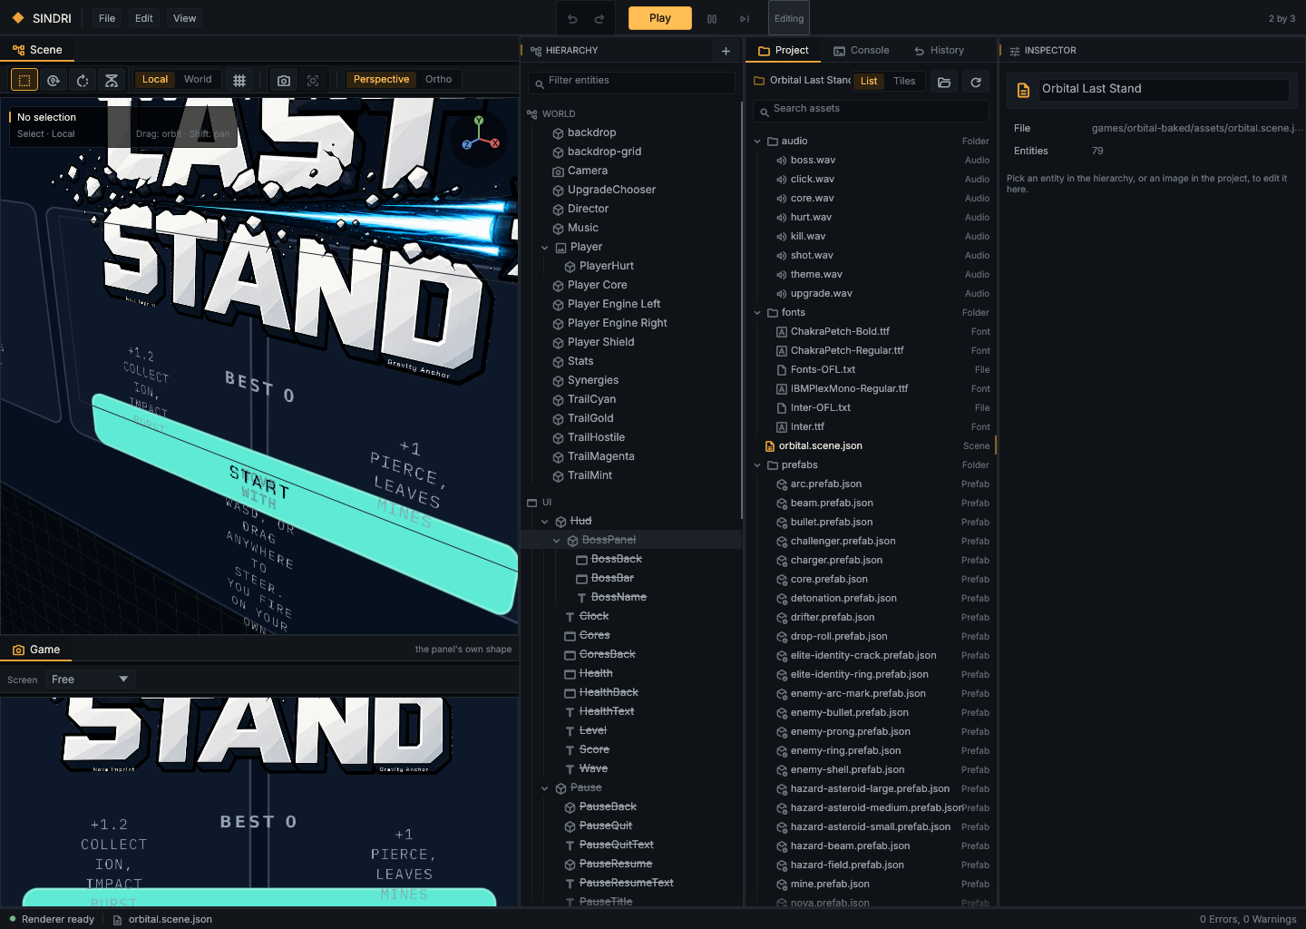Open the View menu
The height and width of the screenshot is (929, 1306).
184,18
